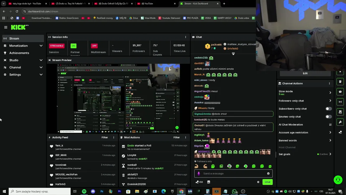
Task: Switch to the 'Dodo Odhalil Svůj Byt' tab
Action: point(114,4)
